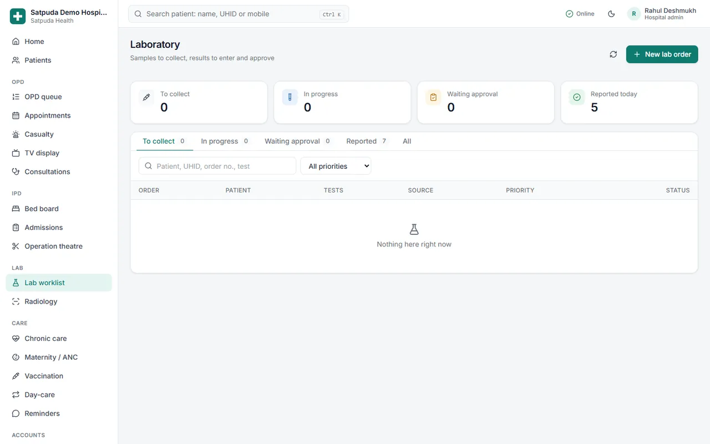Image resolution: width=710 pixels, height=444 pixels.
Task: Click the Consultations stethoscope icon
Action: pos(16,172)
